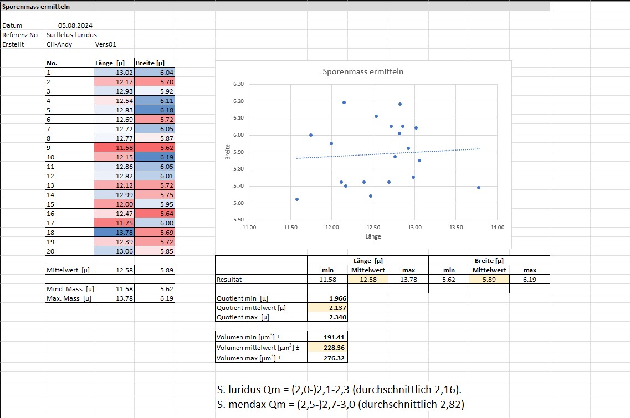
Task: Select the chart title inside the scatter plot
Action: coord(363,72)
